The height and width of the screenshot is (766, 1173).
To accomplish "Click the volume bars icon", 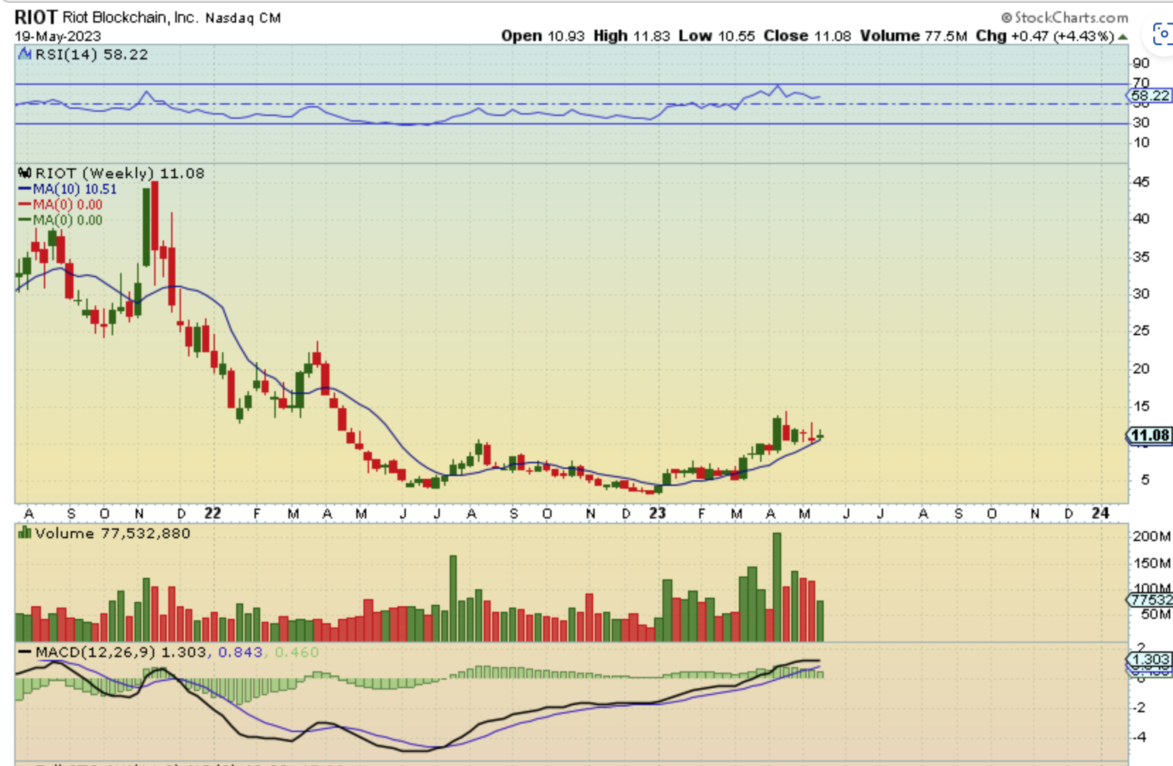I will click(25, 533).
